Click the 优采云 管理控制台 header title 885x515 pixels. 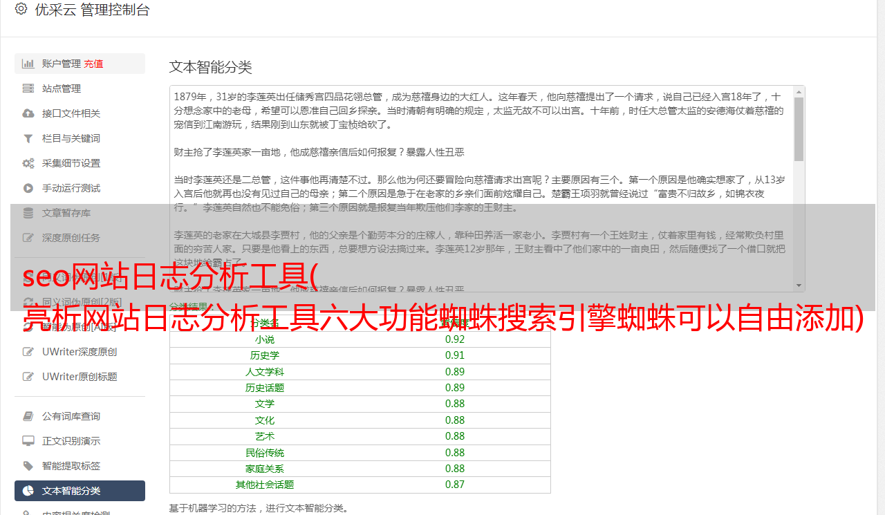point(92,10)
